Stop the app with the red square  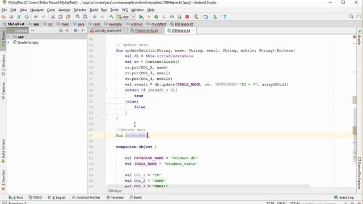tap(187, 17)
